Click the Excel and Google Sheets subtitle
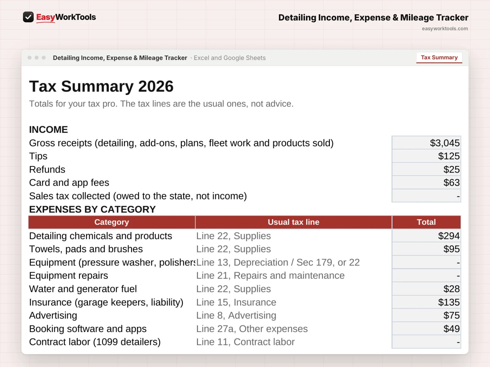This screenshot has width=490, height=367. 230,58
